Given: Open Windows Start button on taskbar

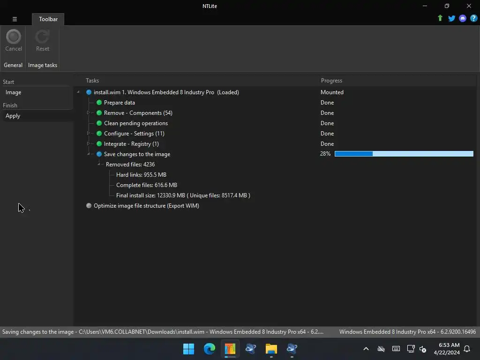Looking at the screenshot, I should (188, 349).
